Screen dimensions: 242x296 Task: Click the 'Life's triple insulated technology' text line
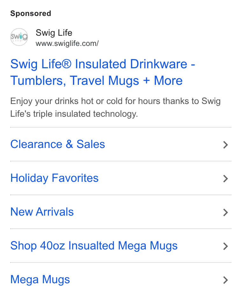click(x=74, y=114)
